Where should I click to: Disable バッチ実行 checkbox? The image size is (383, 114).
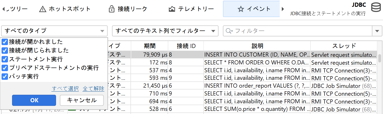point(5,77)
